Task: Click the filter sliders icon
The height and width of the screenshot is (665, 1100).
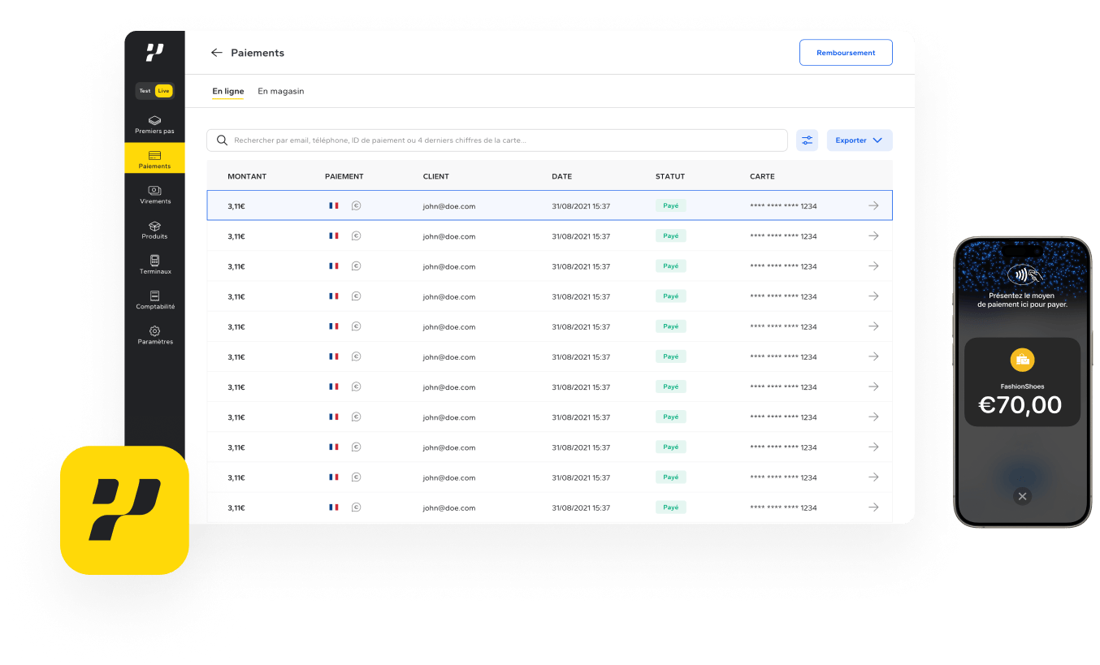Action: [x=807, y=140]
